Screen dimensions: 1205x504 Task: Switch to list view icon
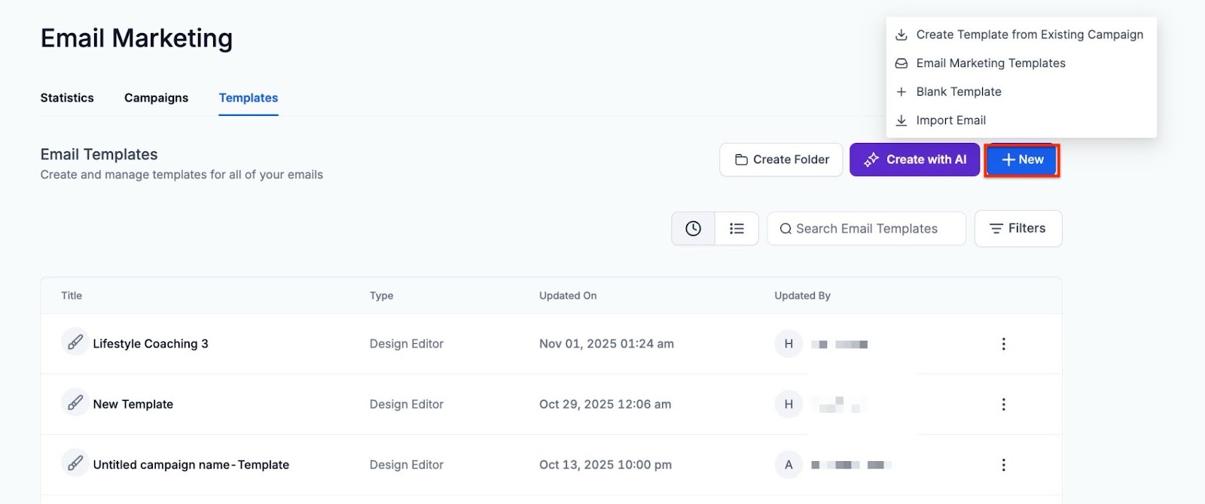pos(737,229)
